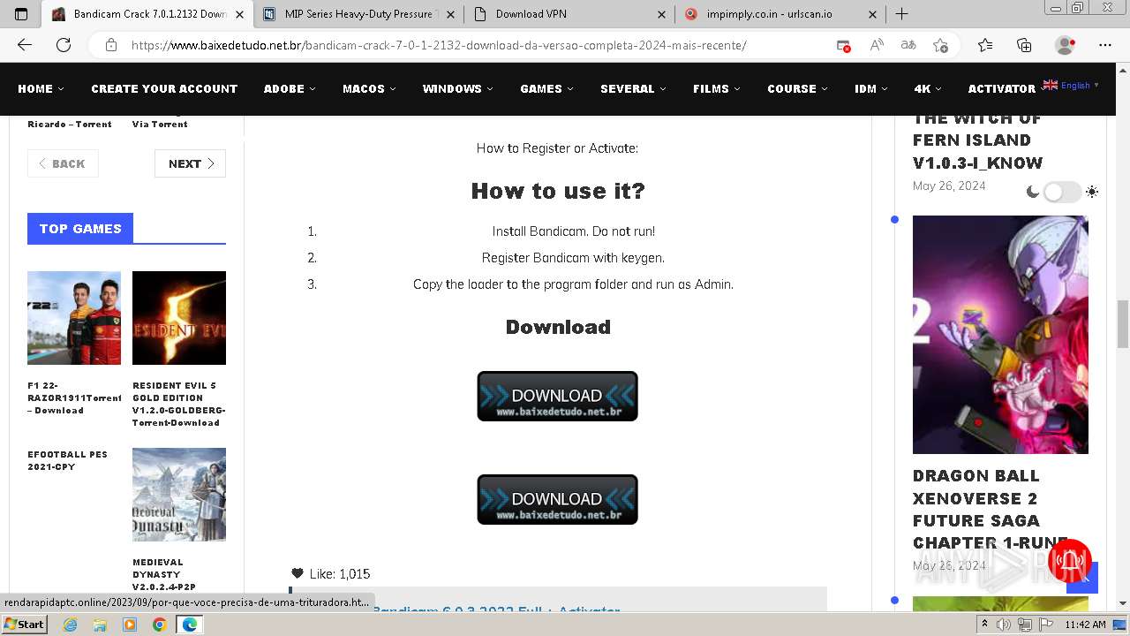This screenshot has height=636, width=1130.
Task: Expand the WINDOWS menu
Action: [457, 88]
